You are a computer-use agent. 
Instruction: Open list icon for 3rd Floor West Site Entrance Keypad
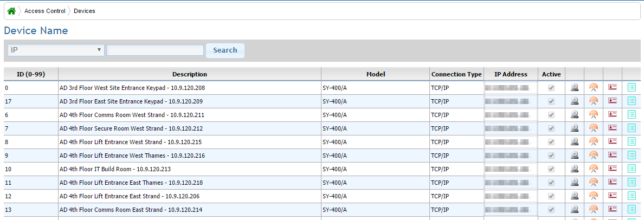[632, 87]
